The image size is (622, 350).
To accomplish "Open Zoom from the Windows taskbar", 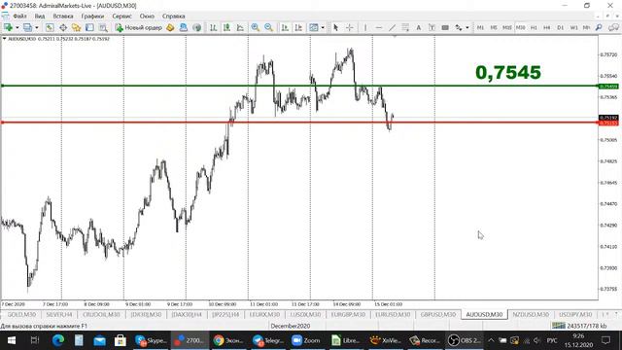I will click(306, 340).
